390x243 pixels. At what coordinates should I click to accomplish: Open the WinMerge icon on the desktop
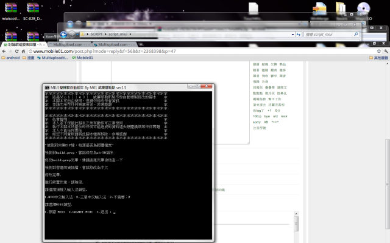319,10
